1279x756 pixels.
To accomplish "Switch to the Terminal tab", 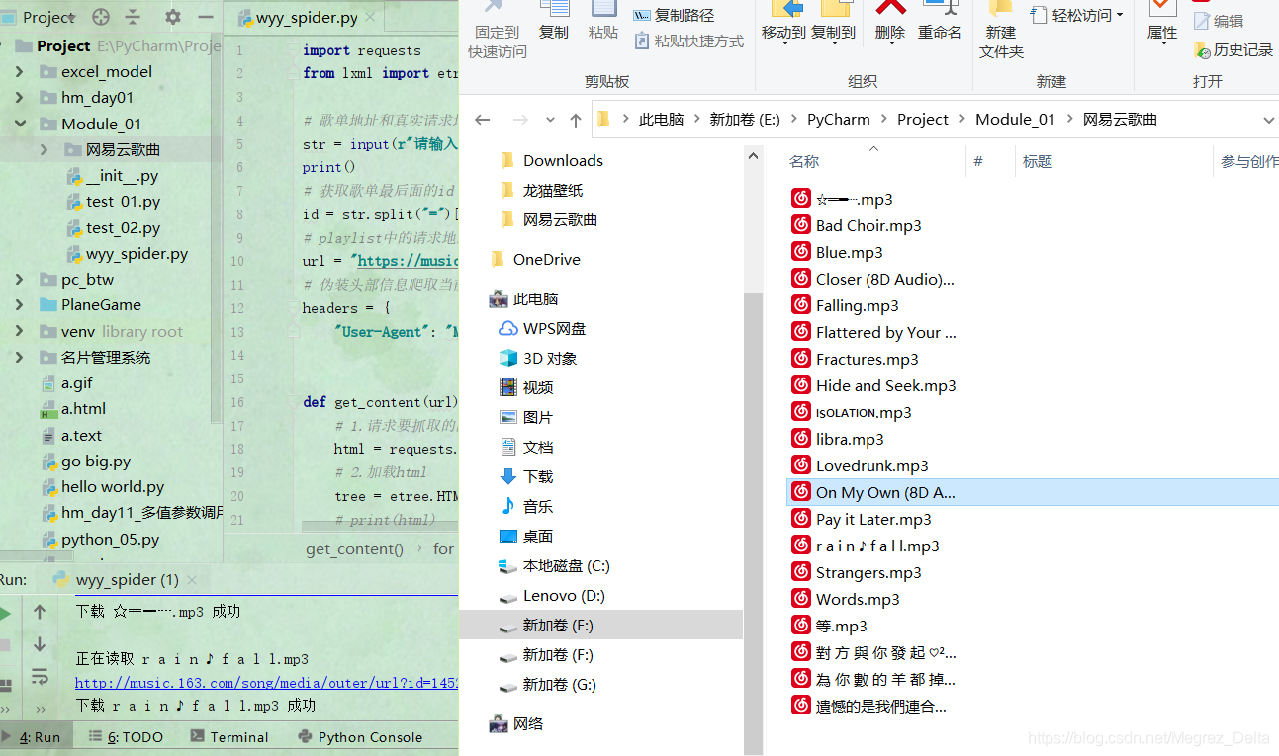I will point(236,736).
